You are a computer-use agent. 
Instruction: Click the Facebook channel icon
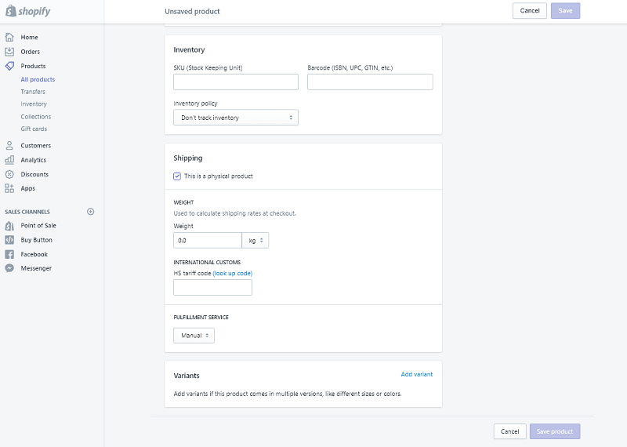(9, 254)
